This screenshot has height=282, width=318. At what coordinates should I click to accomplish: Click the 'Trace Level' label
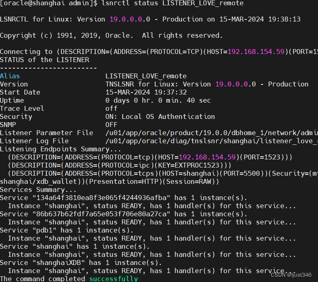(x=22, y=108)
